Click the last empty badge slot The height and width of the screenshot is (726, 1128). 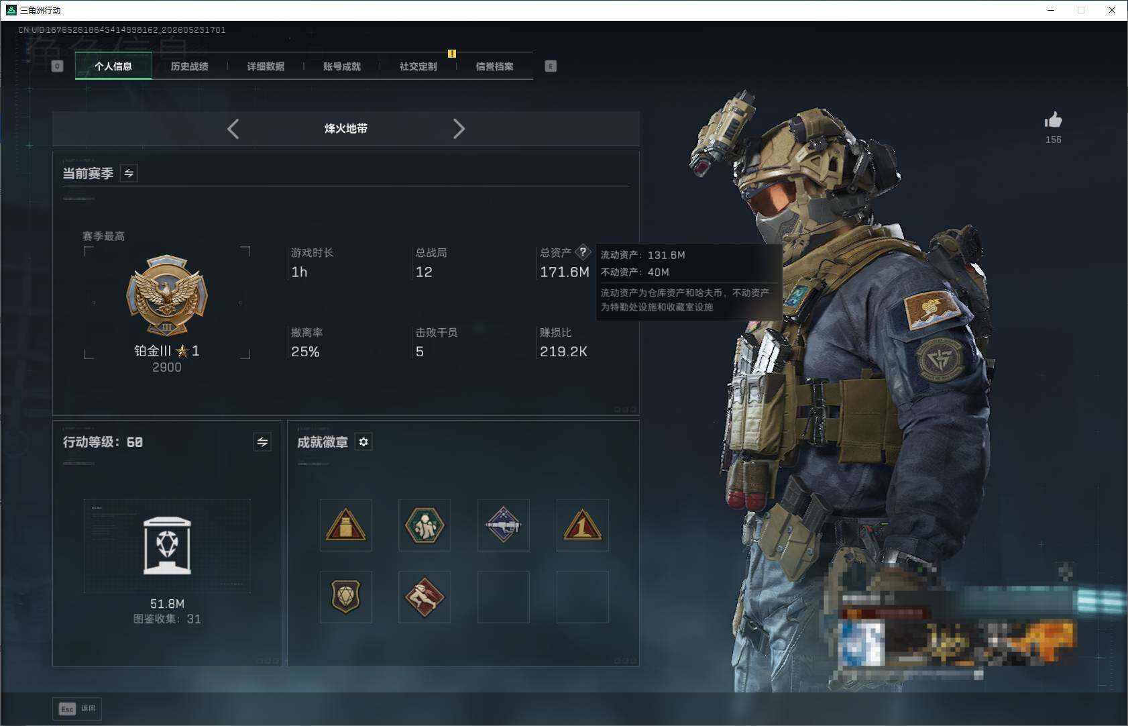point(582,597)
